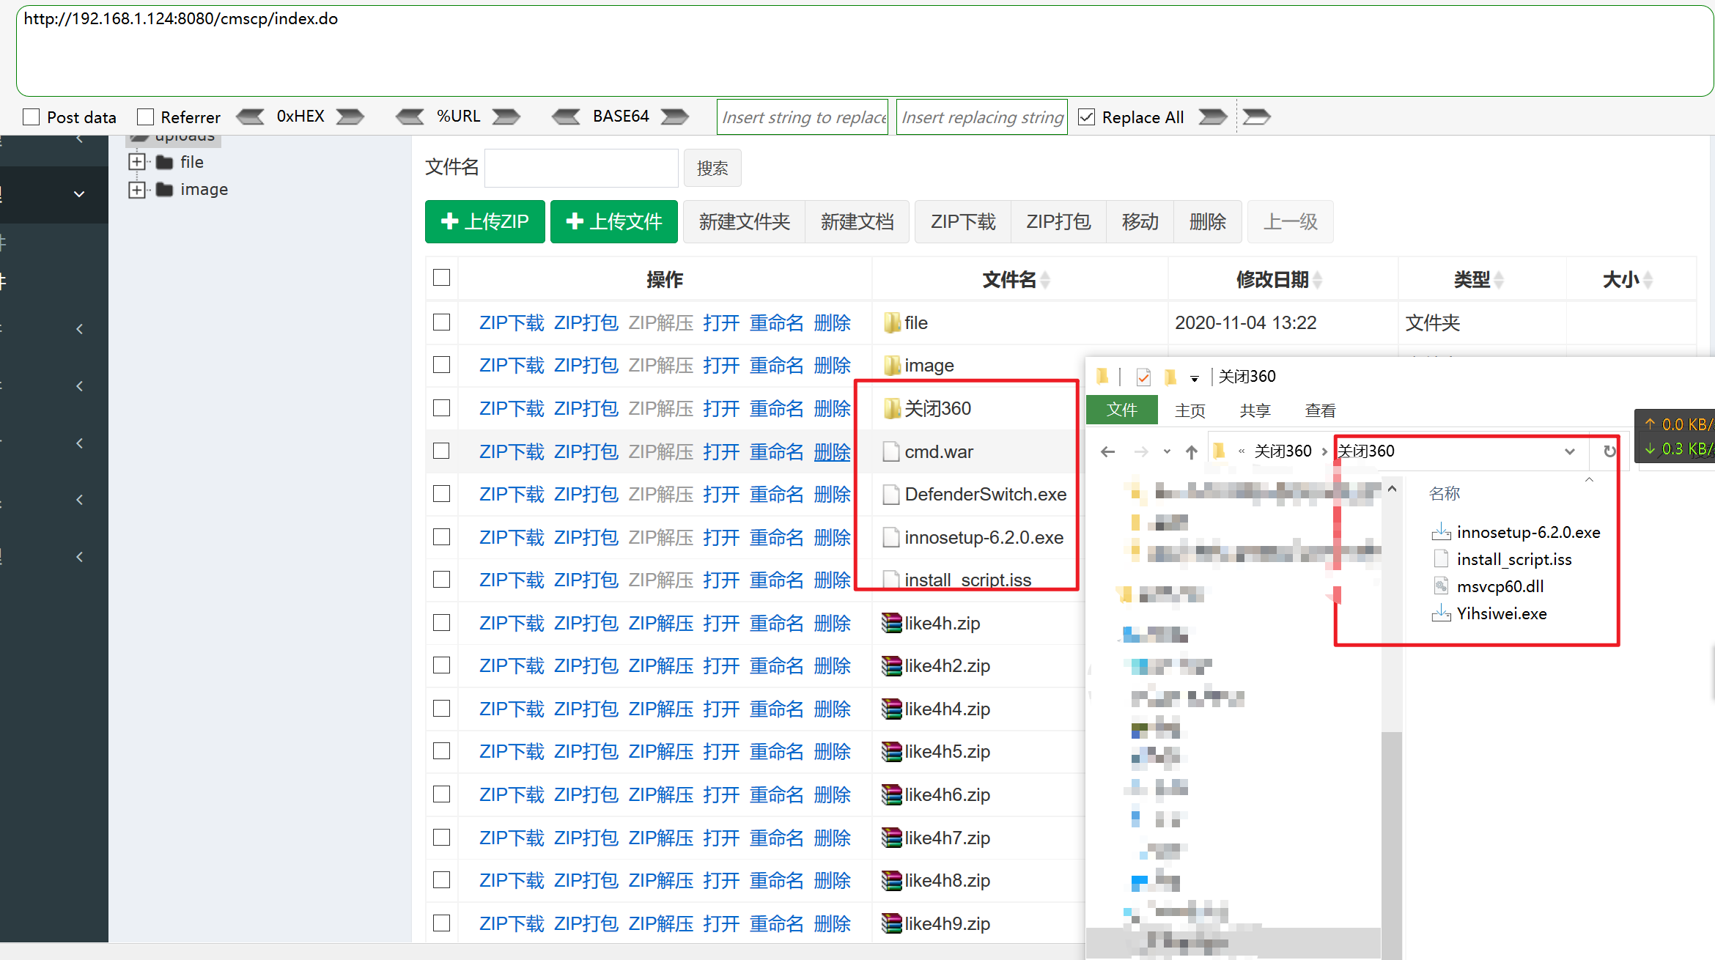Viewport: 1715px width, 960px height.
Task: Click the 上传ZIP green button
Action: 484,221
